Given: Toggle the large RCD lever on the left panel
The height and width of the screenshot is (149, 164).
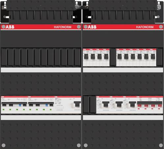Looking at the screenshot, I should click(77, 104).
